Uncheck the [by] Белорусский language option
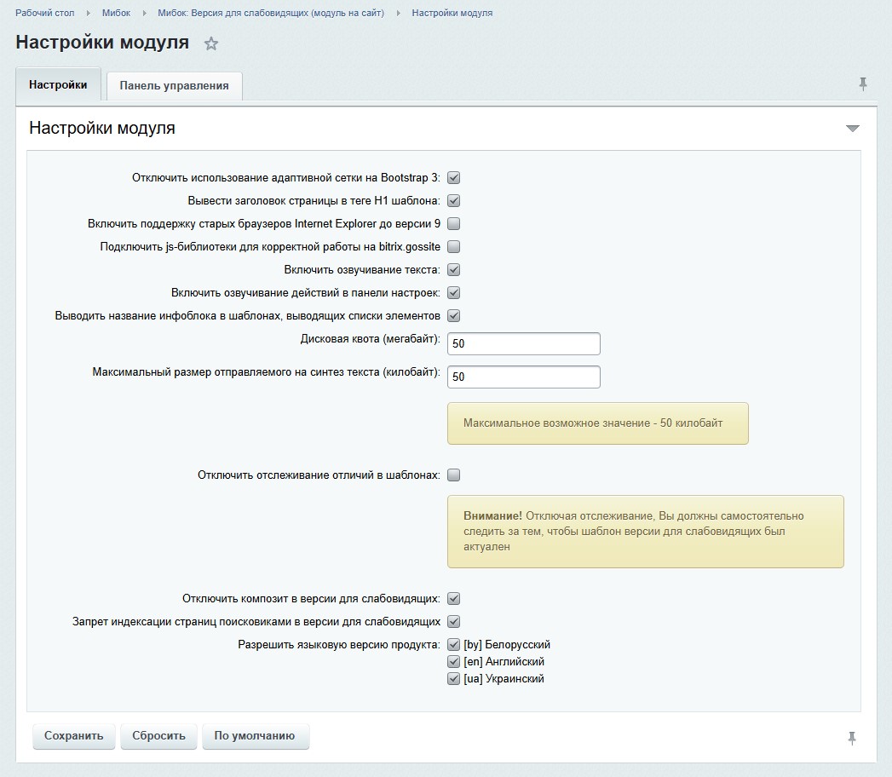 (x=454, y=645)
